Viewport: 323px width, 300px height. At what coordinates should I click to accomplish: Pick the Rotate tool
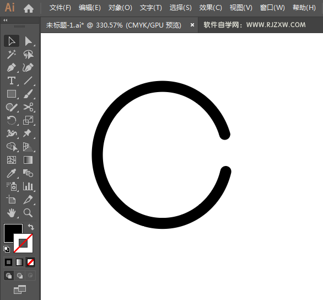click(x=12, y=120)
